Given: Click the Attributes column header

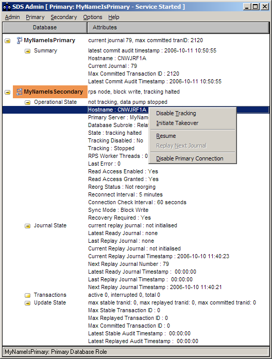Looking at the screenshot, I should [178, 27].
